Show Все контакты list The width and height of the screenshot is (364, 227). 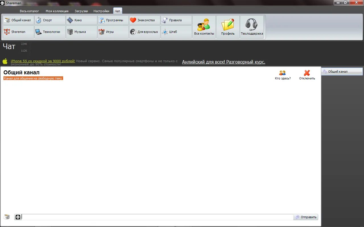click(204, 27)
